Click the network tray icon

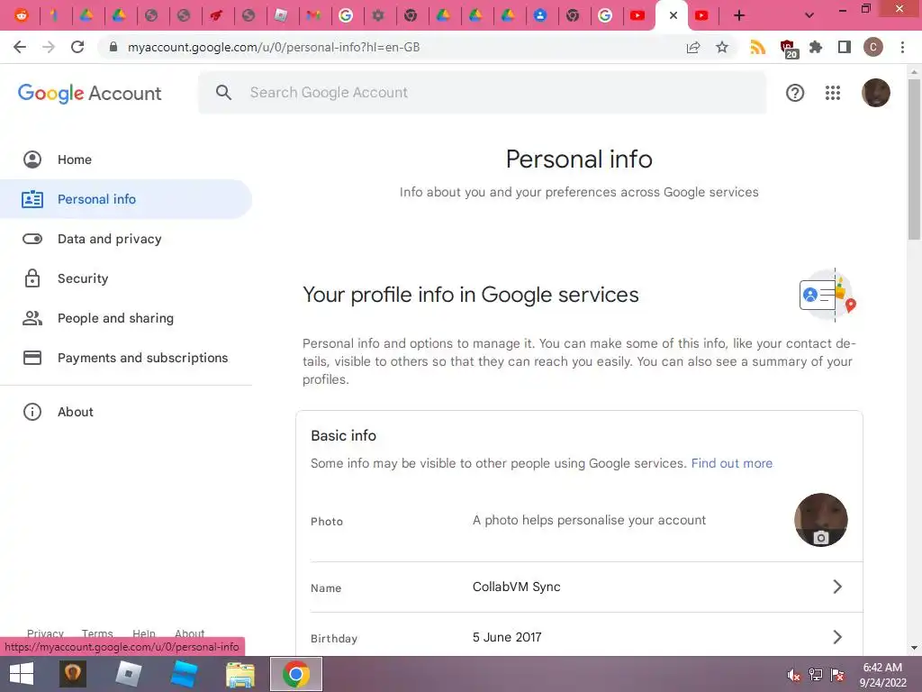[816, 675]
